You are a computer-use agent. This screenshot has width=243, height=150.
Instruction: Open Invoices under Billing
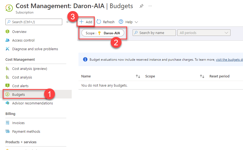click(x=18, y=123)
